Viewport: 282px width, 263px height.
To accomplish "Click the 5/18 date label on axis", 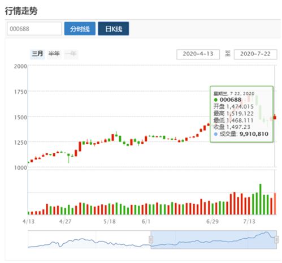I will [110, 221].
